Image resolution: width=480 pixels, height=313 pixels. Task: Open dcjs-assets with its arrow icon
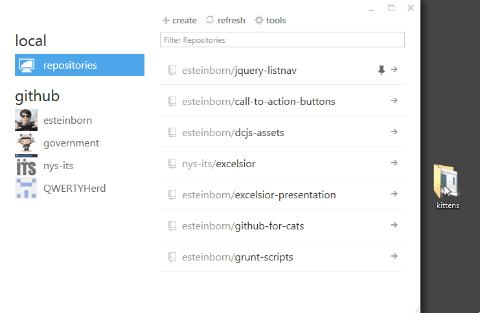[394, 132]
